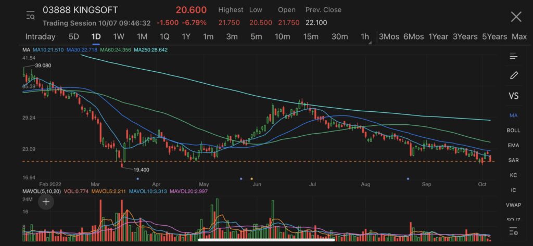Toggle the IC indicator
The width and height of the screenshot is (533, 246).
coord(513,190)
